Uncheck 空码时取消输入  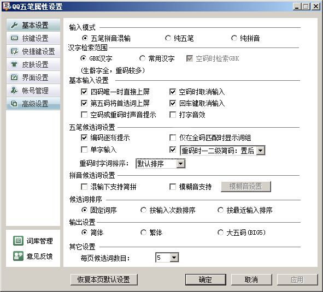173,92
